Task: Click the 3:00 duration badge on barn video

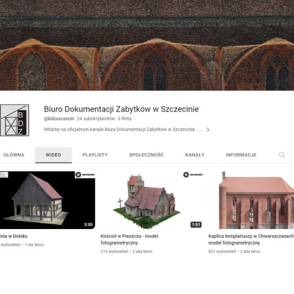Action: [x=88, y=225]
